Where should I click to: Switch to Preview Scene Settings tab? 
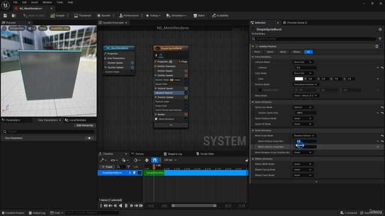click(x=295, y=23)
